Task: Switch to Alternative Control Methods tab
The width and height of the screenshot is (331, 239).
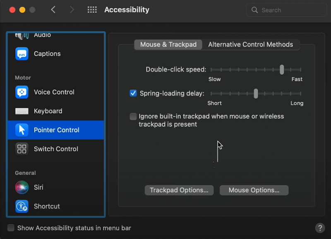Action: [x=251, y=45]
